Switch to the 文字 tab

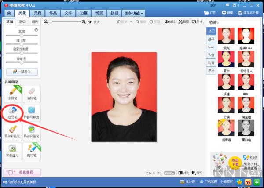click(x=68, y=13)
